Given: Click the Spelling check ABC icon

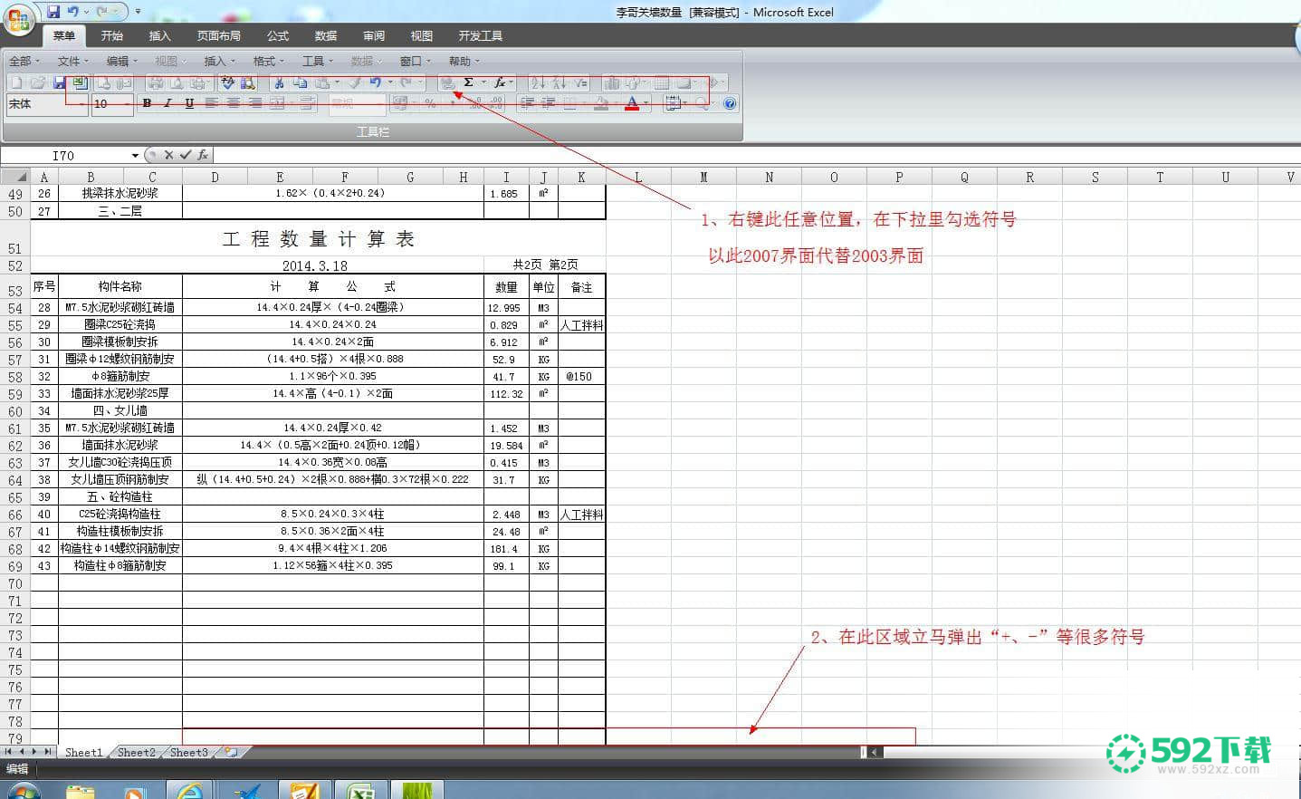Looking at the screenshot, I should tap(228, 82).
